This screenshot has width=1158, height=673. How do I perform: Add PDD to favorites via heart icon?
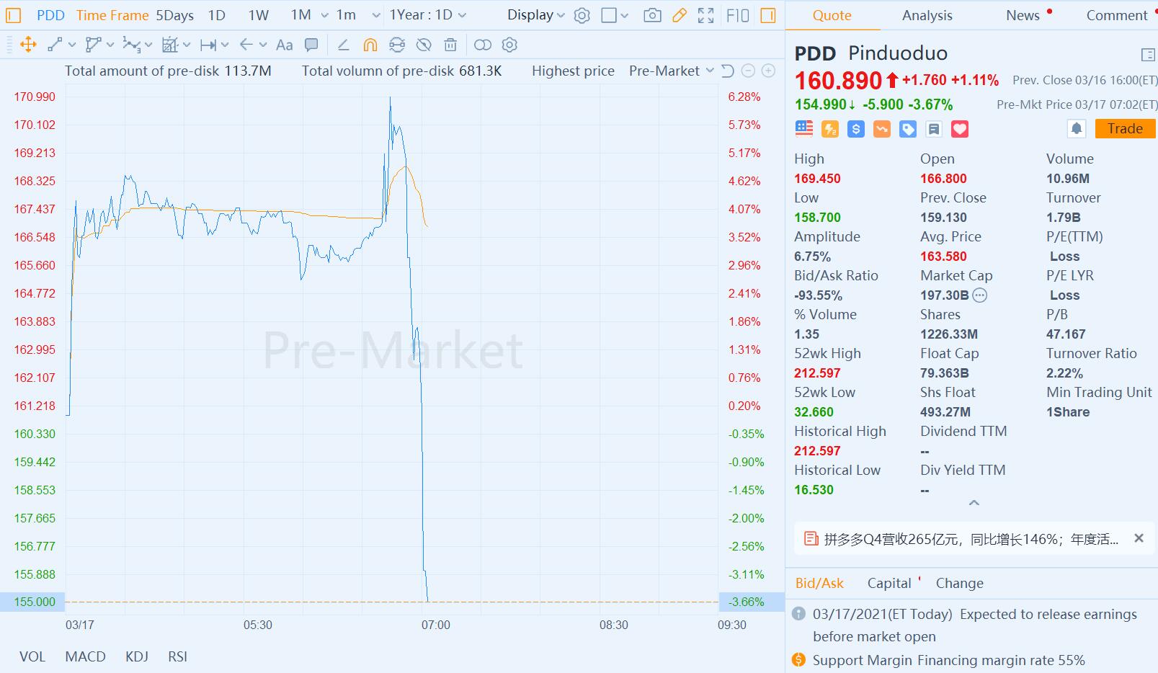point(961,129)
